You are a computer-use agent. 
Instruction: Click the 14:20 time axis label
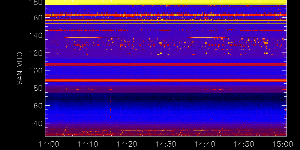pos(127,144)
